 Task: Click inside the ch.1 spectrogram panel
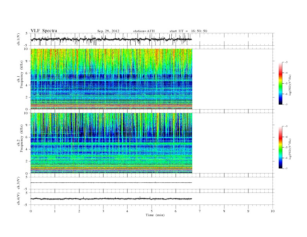(111, 79)
